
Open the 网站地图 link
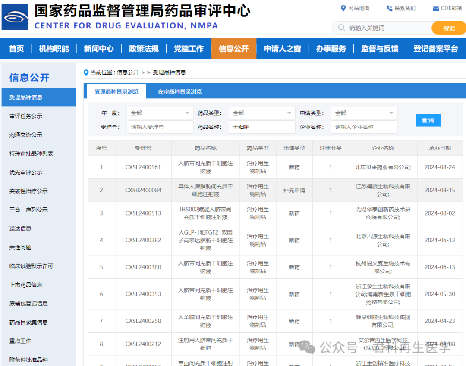pyautogui.click(x=359, y=8)
